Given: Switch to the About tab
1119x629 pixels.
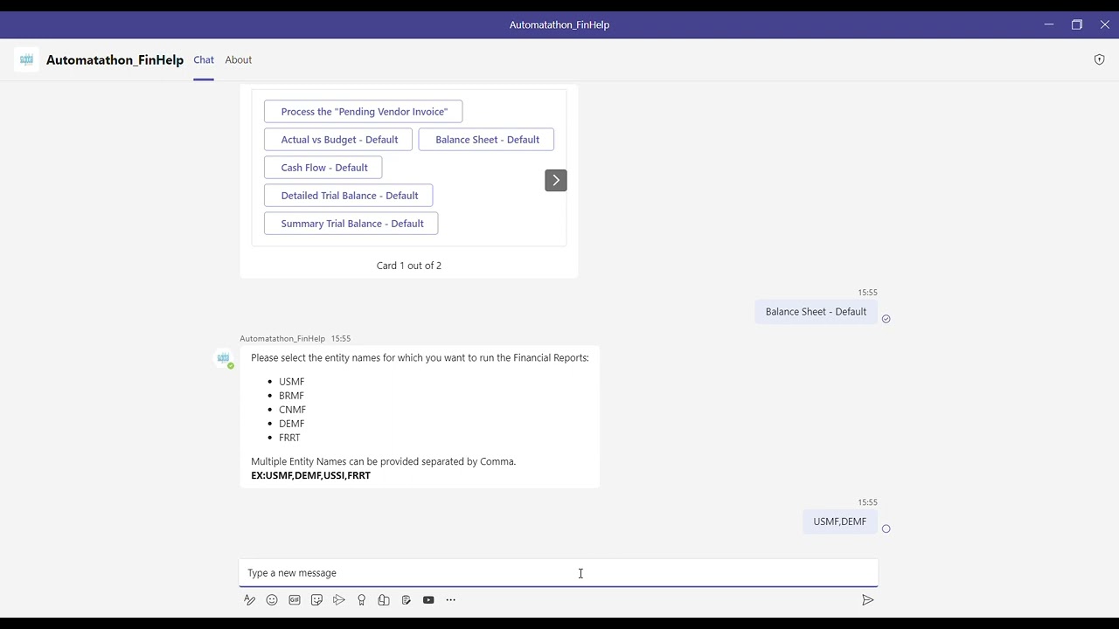Looking at the screenshot, I should pyautogui.click(x=239, y=59).
